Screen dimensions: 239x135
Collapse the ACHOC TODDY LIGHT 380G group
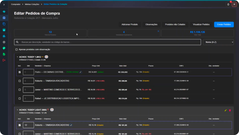coord(17,110)
